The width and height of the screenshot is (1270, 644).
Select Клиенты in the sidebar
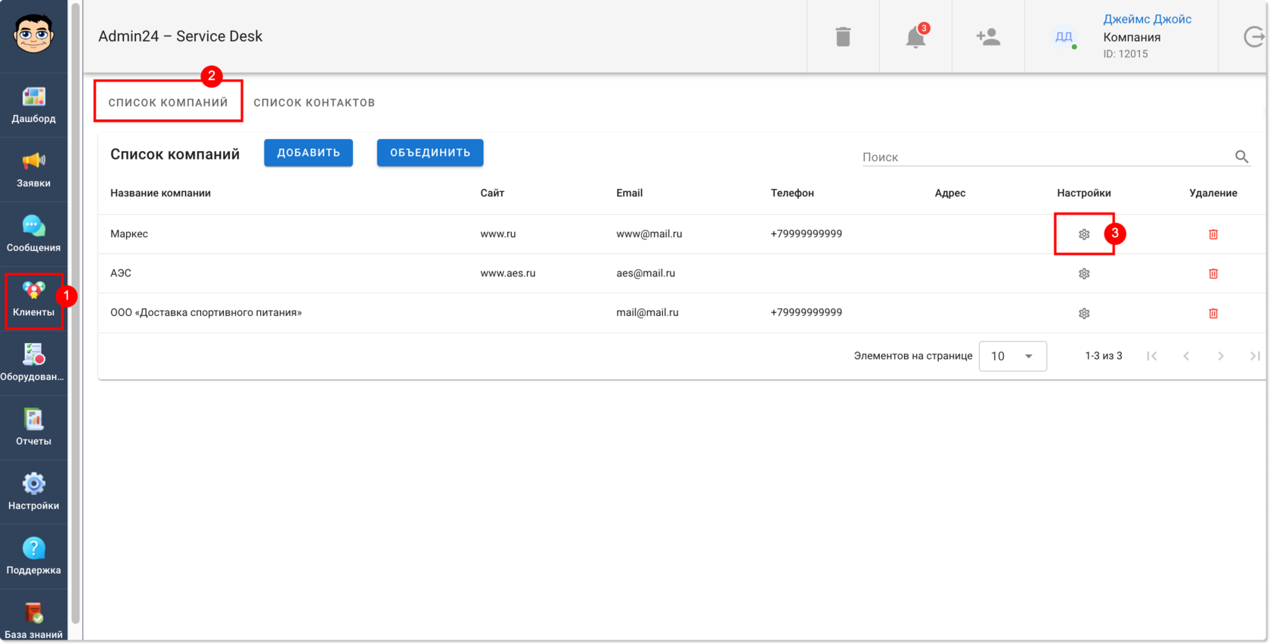[33, 299]
